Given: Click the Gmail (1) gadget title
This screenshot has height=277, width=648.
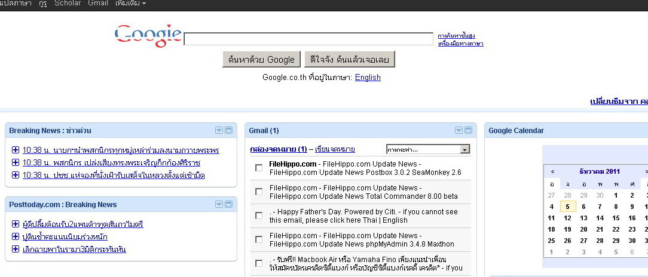Looking at the screenshot, I should point(264,131).
